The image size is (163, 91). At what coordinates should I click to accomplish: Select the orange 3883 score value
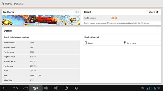pos(114,18)
